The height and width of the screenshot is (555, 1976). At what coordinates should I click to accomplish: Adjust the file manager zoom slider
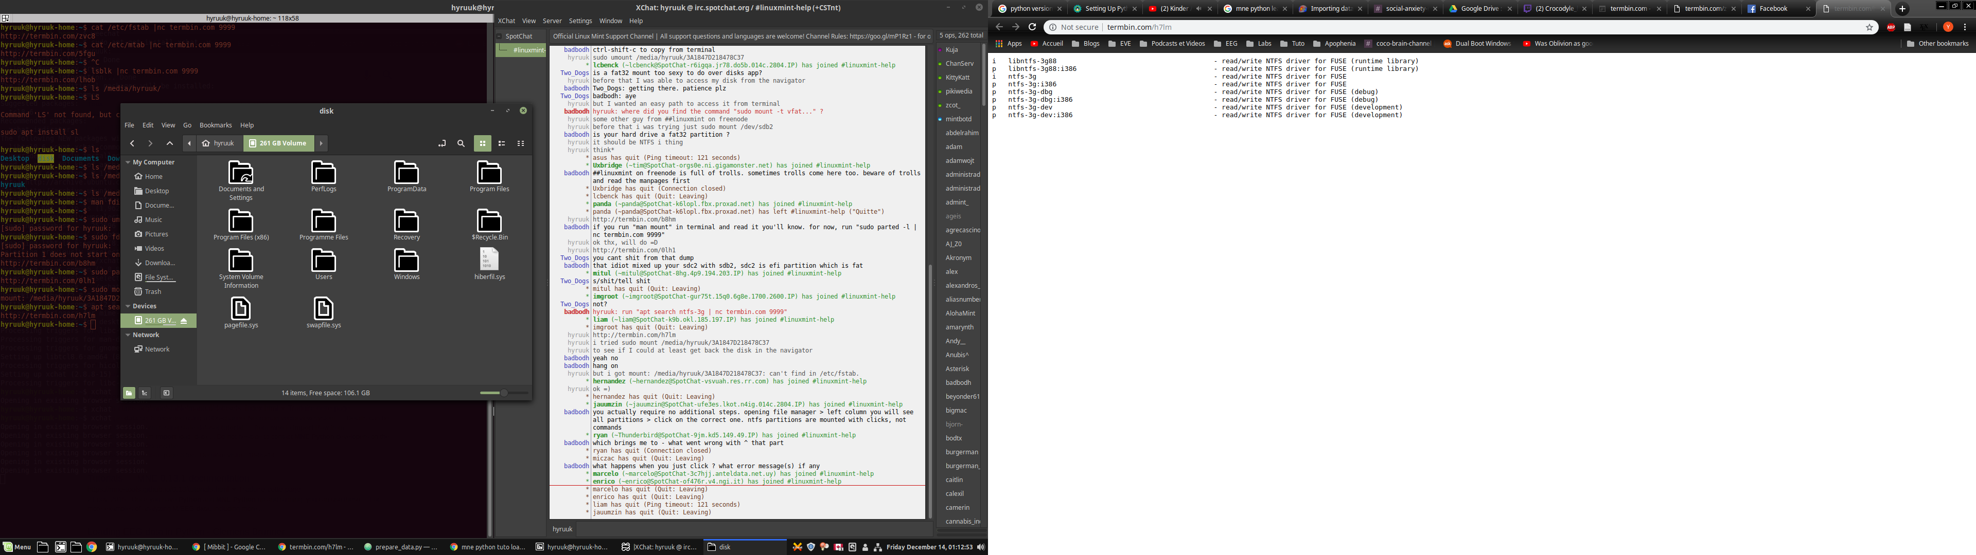pyautogui.click(x=503, y=393)
